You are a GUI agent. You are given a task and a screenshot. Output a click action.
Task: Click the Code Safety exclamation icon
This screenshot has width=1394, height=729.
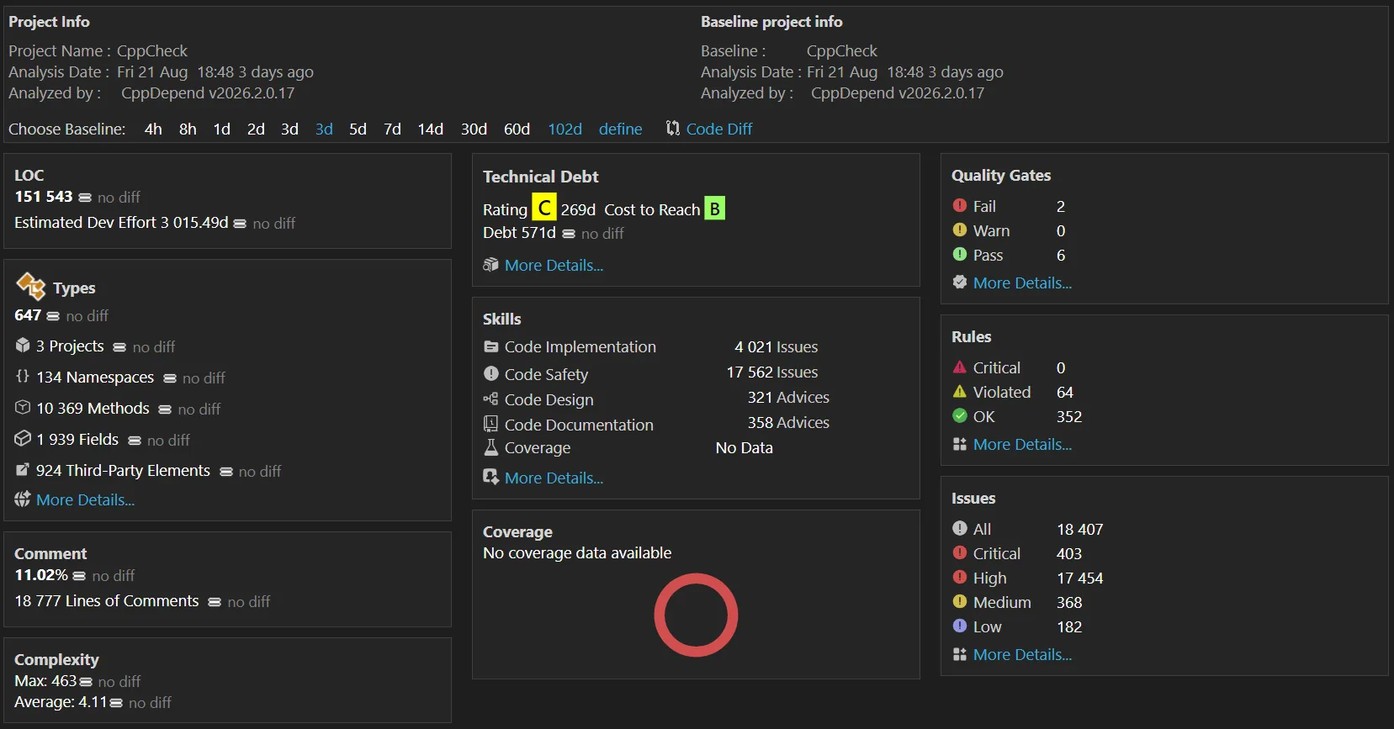point(491,373)
